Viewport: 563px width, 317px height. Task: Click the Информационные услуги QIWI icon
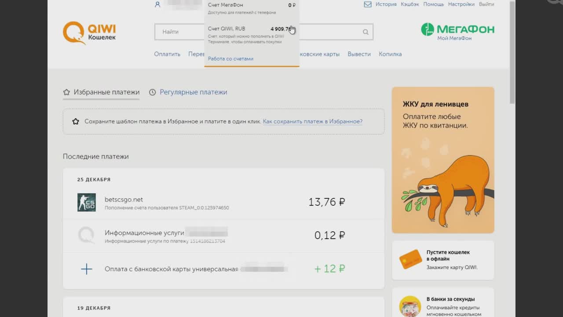[x=87, y=236]
